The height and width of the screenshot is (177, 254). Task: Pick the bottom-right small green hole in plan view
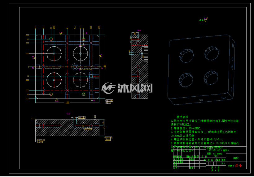pyautogui.click(x=84, y=94)
